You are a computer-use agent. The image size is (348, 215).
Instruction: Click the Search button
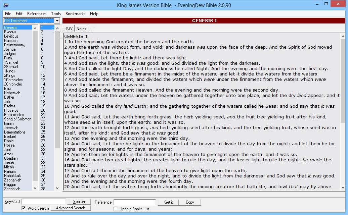[x=79, y=202]
